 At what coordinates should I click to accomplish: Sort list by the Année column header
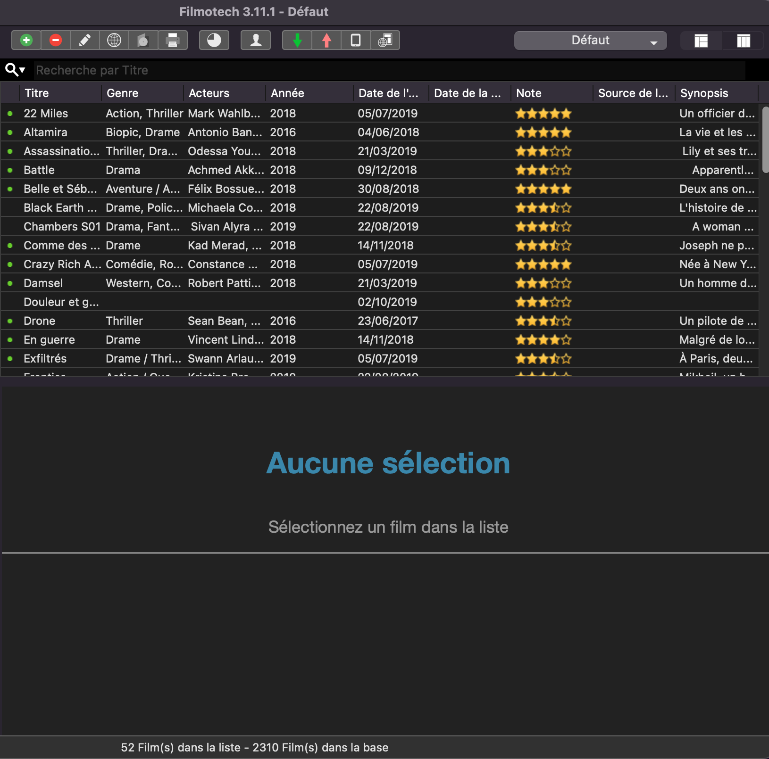click(287, 93)
